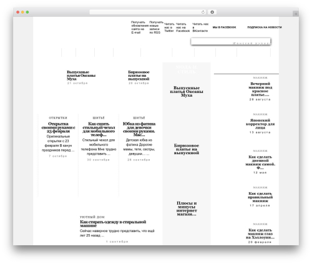The image size is (312, 264).
Task: Reload the page with the refresh icon
Action: coord(203,12)
